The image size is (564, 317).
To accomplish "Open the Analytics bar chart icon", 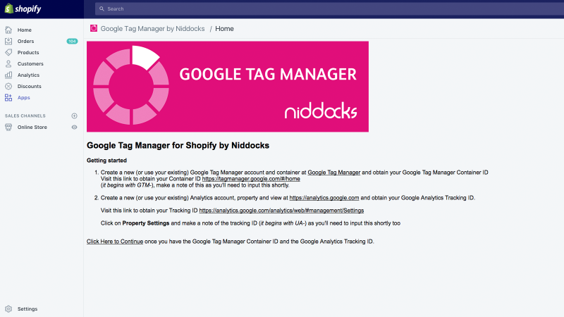I will 8,75.
